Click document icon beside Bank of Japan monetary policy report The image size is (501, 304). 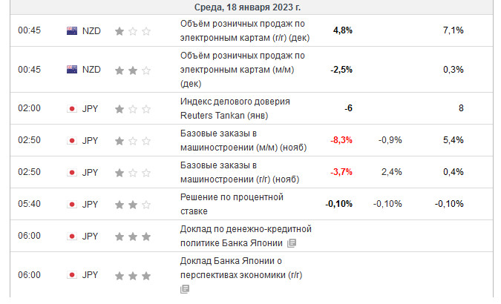point(292,243)
